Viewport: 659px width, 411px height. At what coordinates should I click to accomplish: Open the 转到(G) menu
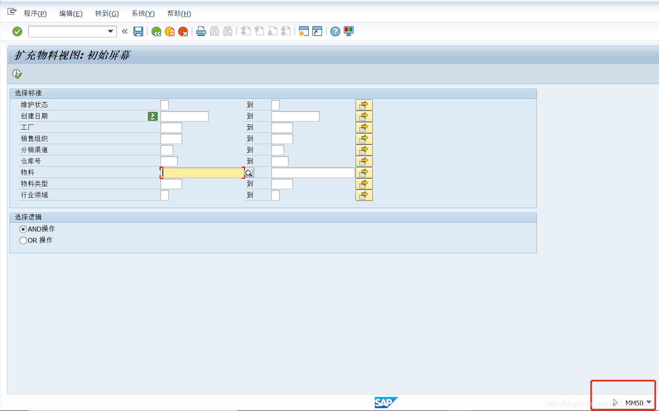click(x=106, y=13)
